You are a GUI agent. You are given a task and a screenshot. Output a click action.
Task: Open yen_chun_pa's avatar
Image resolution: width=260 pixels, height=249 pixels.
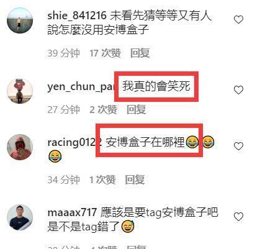20,91
